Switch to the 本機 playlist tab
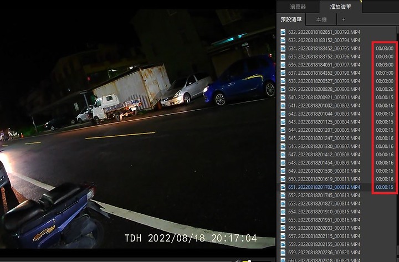Screen dimensions: 399x262 321,19
